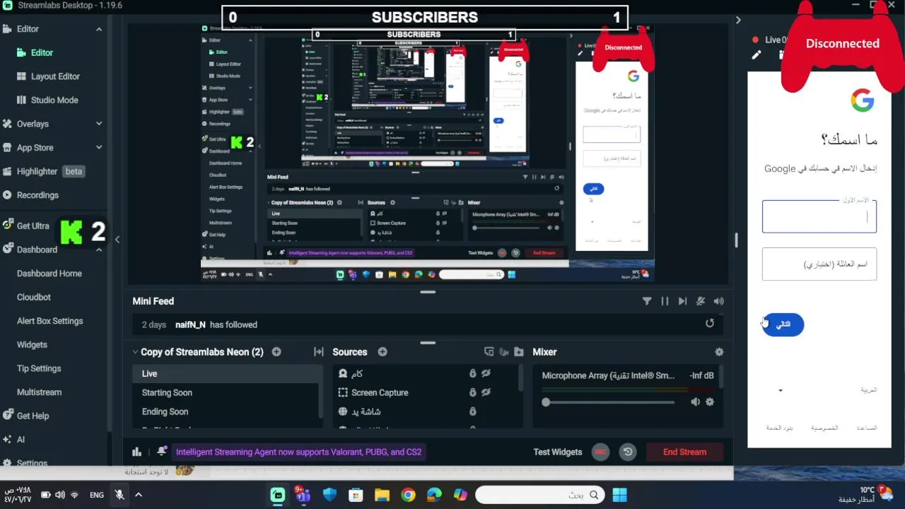Mute the Microphone Array
Image resolution: width=905 pixels, height=509 pixels.
pos(696,402)
